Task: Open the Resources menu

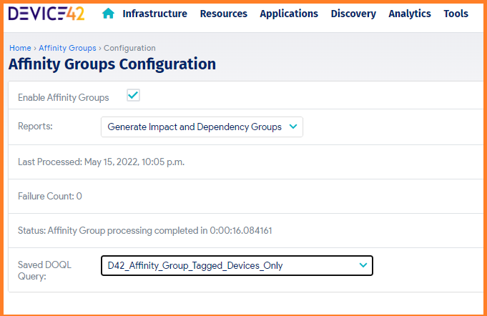Action: (x=223, y=14)
